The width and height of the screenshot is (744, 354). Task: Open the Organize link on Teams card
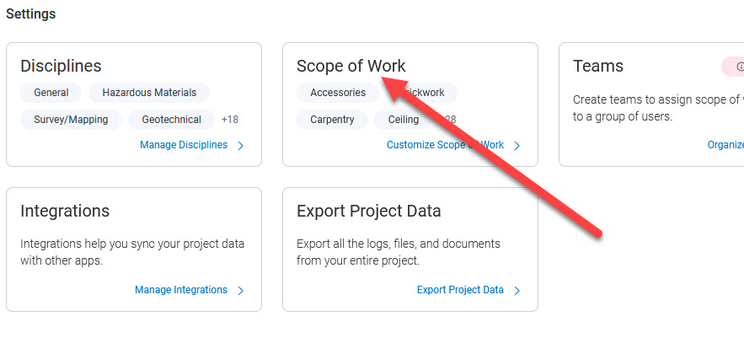pyautogui.click(x=725, y=145)
